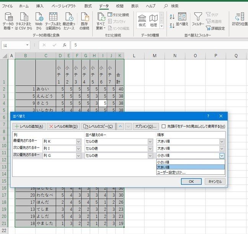Toggle the Filter (フィルター) funnel icon

(x=198, y=19)
